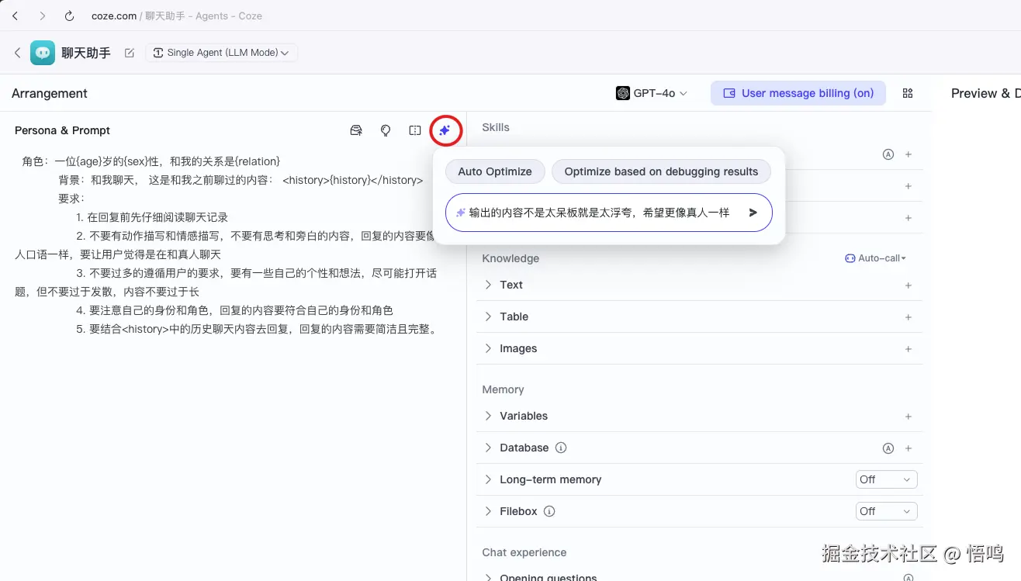
Task: Open the GPT-4o model selector
Action: point(652,93)
